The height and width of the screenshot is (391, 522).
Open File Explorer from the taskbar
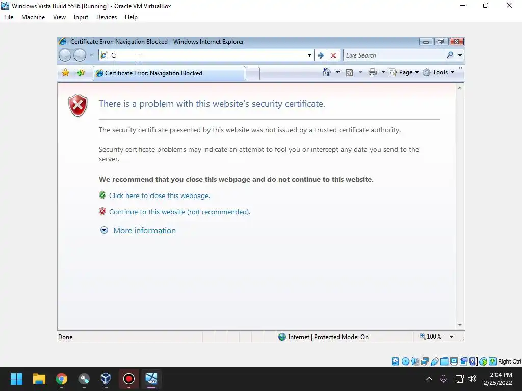(39, 379)
